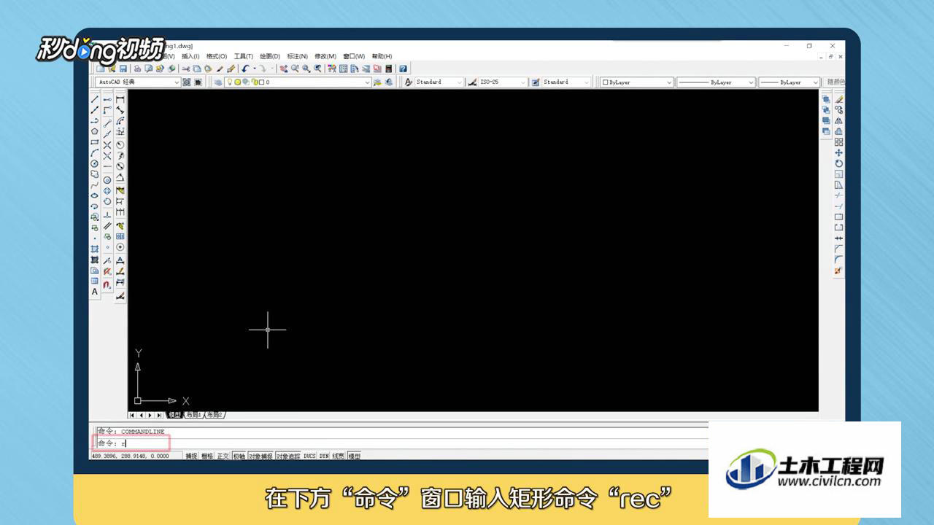Open the 标注(N) menu
Image resolution: width=934 pixels, height=525 pixels.
[x=298, y=56]
